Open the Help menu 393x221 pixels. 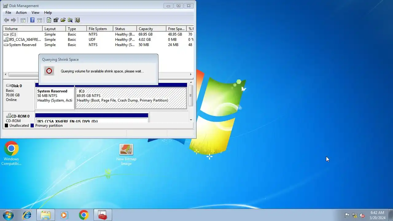[48, 13]
